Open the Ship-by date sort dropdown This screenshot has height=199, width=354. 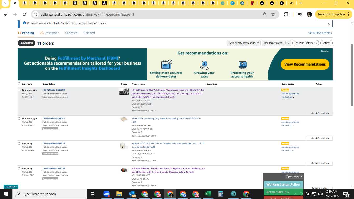(x=244, y=43)
